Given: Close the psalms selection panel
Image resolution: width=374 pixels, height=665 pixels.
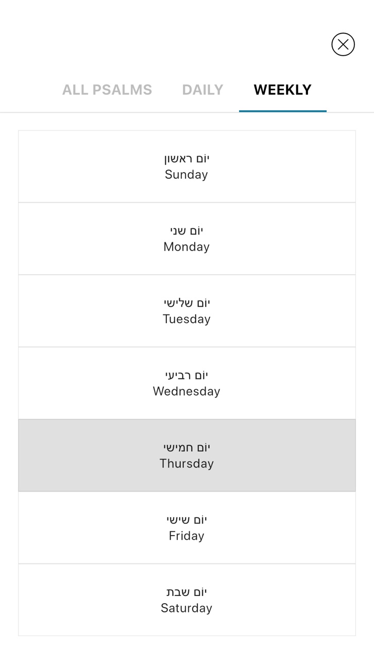Looking at the screenshot, I should [x=343, y=44].
